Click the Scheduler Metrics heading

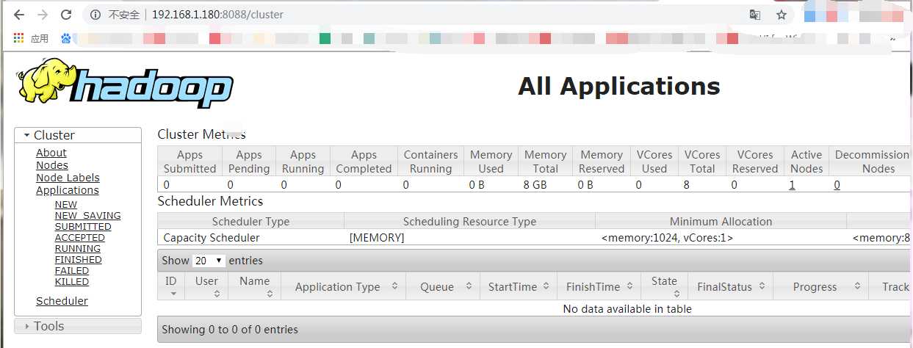(210, 200)
